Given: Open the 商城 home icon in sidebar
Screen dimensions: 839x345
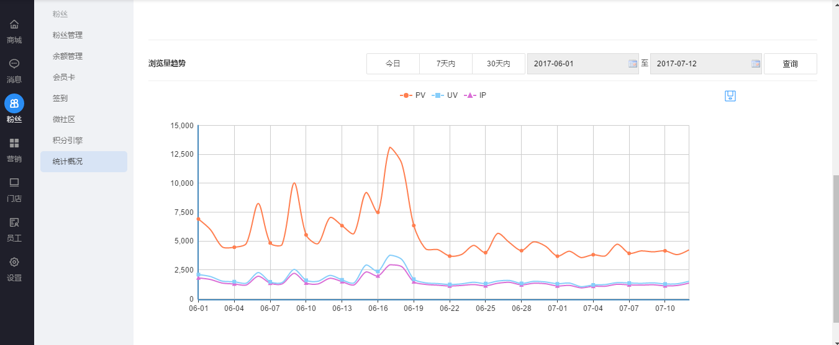Looking at the screenshot, I should click(14, 25).
